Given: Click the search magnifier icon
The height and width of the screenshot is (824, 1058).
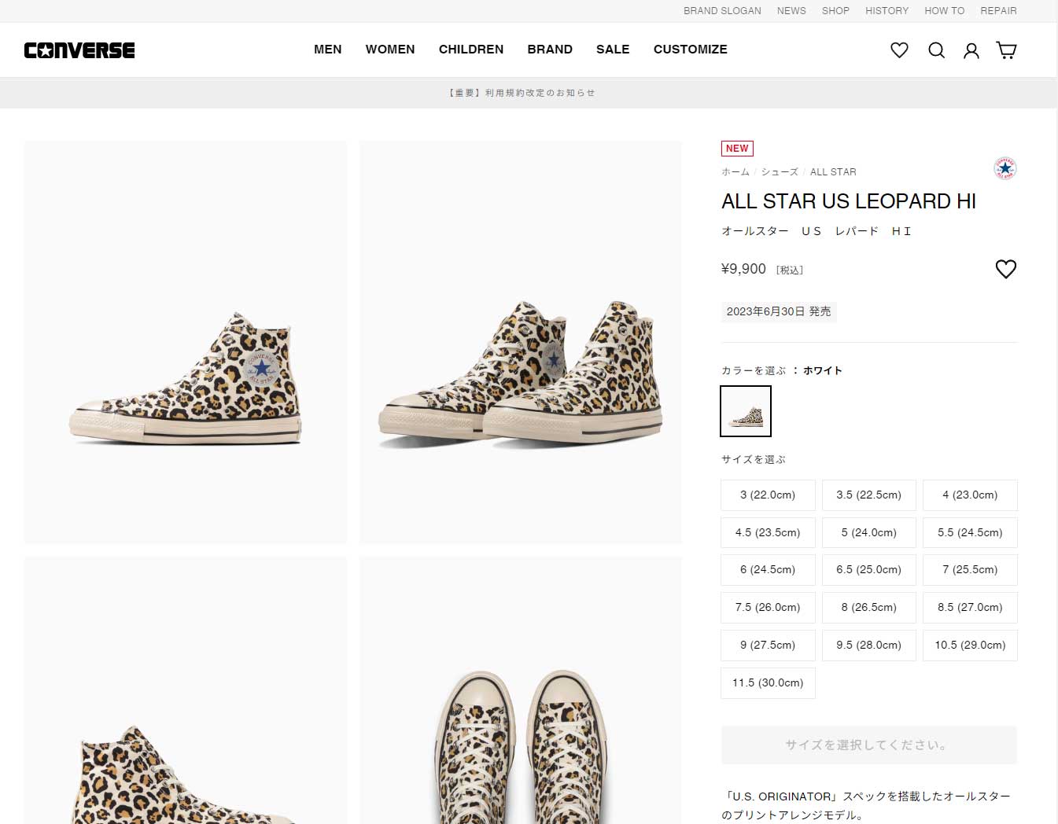Looking at the screenshot, I should point(936,50).
